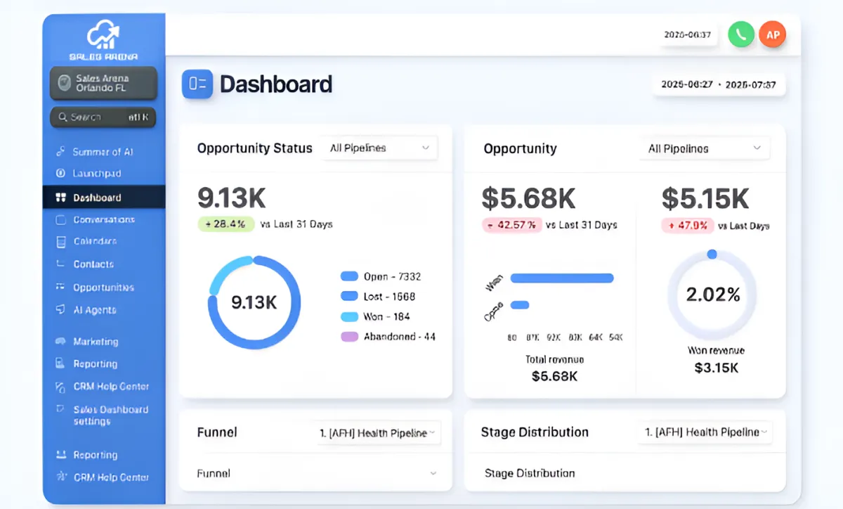
Task: Expand the Funnel row chevron
Action: (433, 473)
